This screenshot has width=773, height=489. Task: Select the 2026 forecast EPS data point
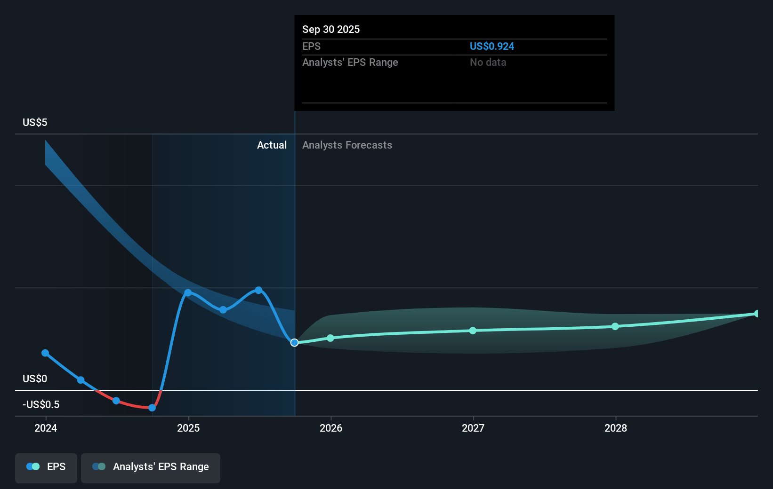pyautogui.click(x=330, y=338)
